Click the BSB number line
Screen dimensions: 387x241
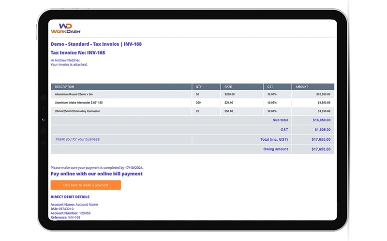(63, 209)
